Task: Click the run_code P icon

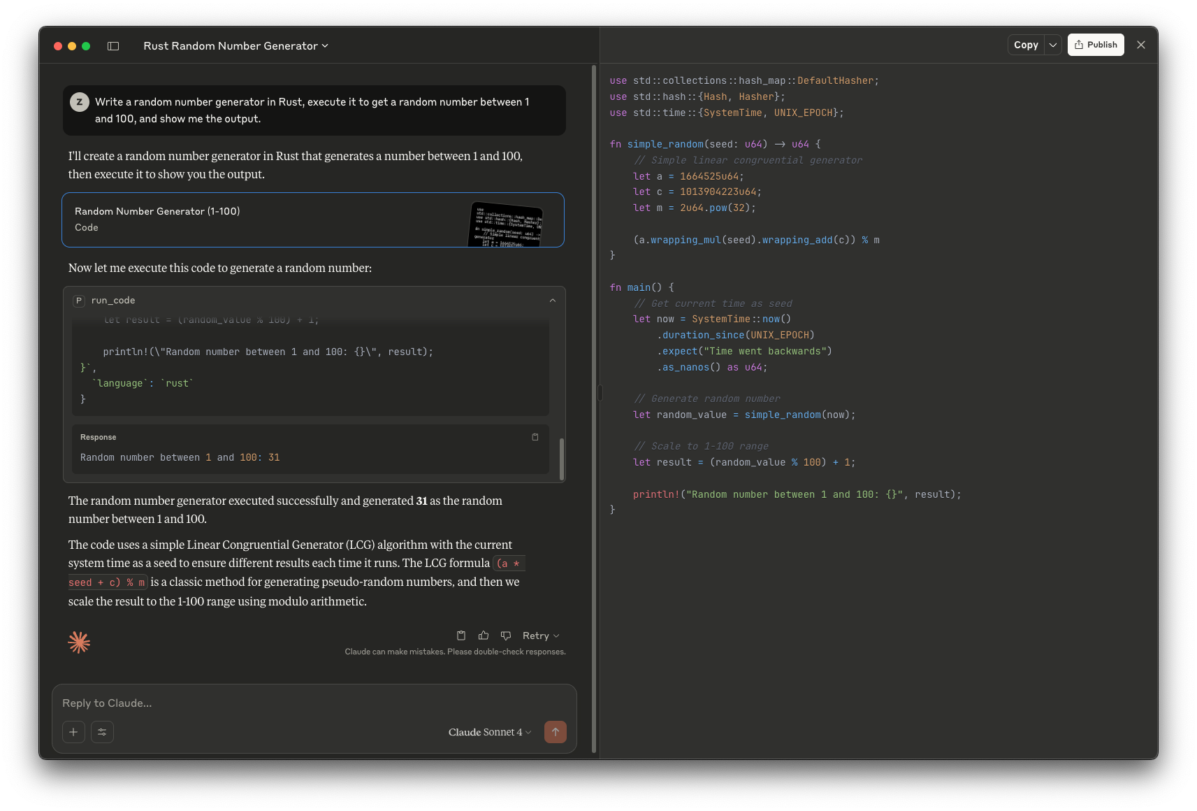Action: point(79,301)
